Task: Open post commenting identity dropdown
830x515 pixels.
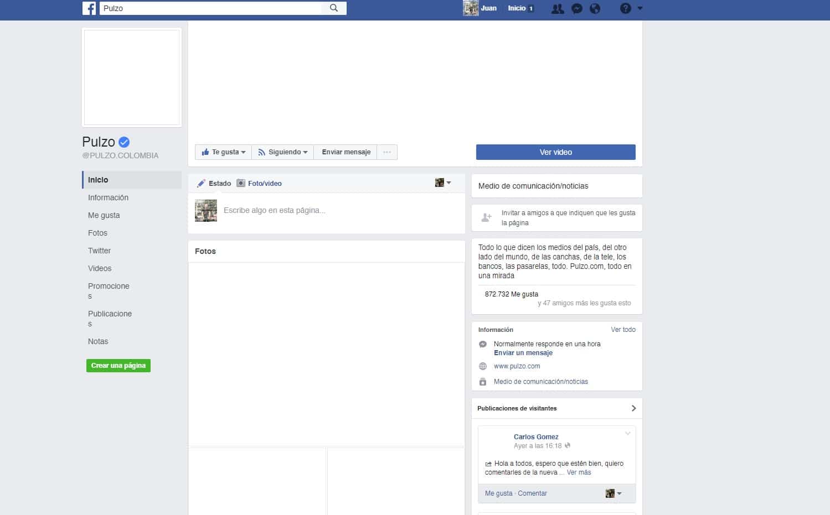Action: tap(614, 493)
